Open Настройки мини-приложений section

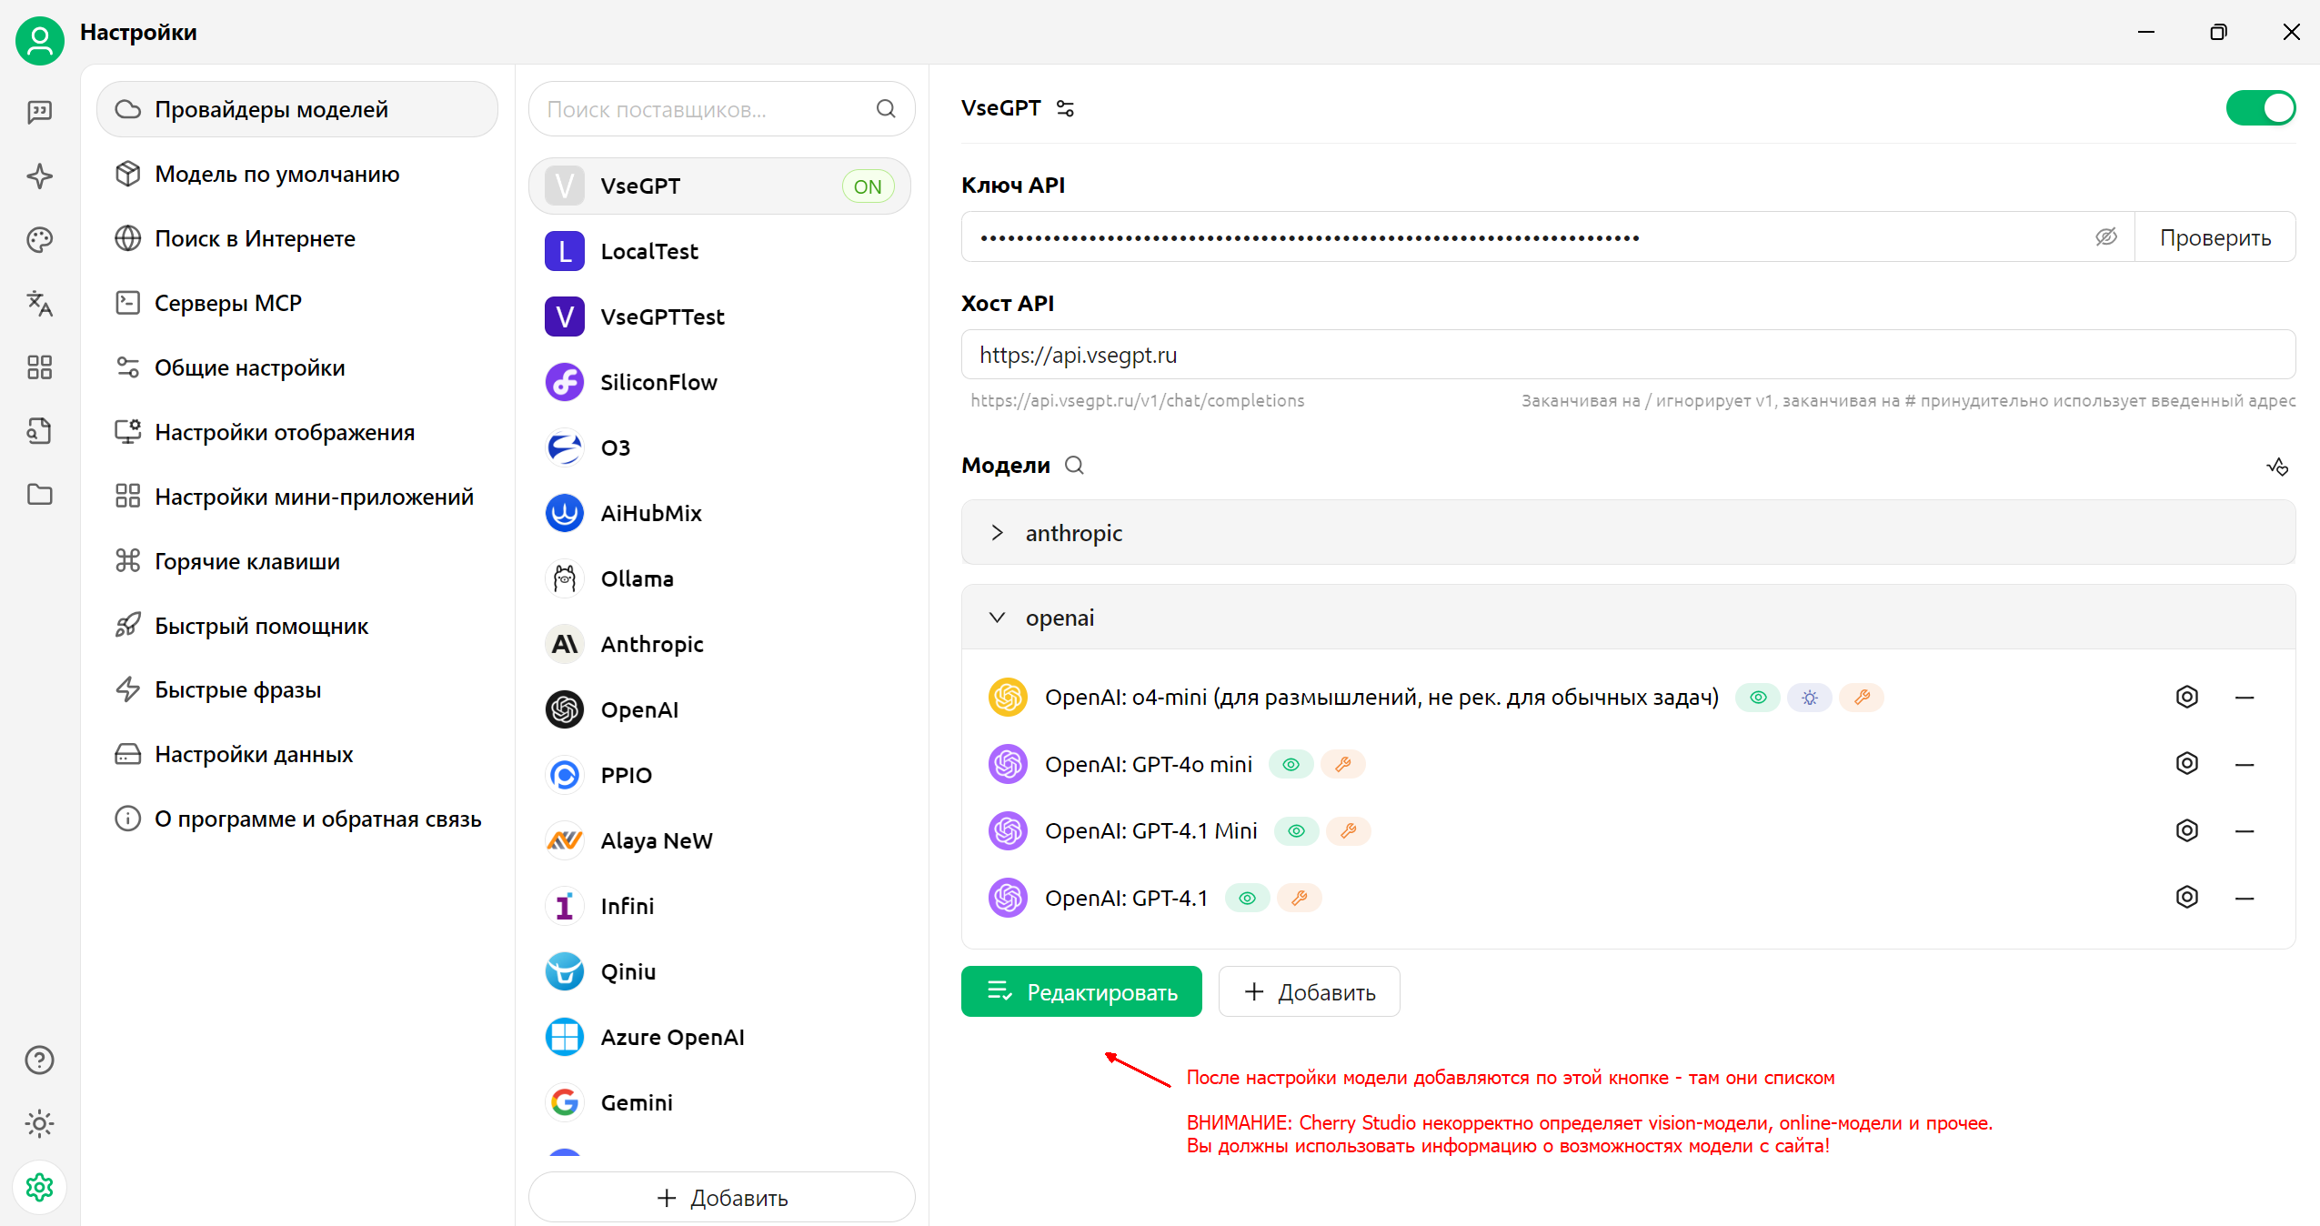(x=297, y=497)
